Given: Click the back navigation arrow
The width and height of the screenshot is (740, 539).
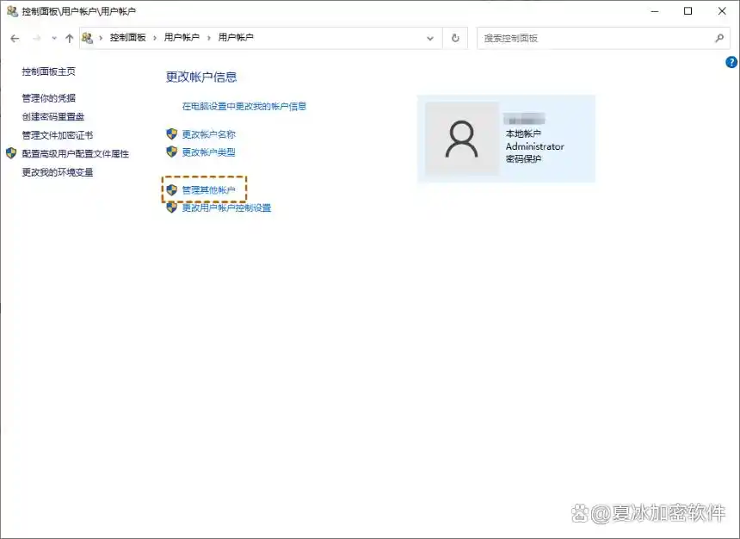Looking at the screenshot, I should point(15,38).
